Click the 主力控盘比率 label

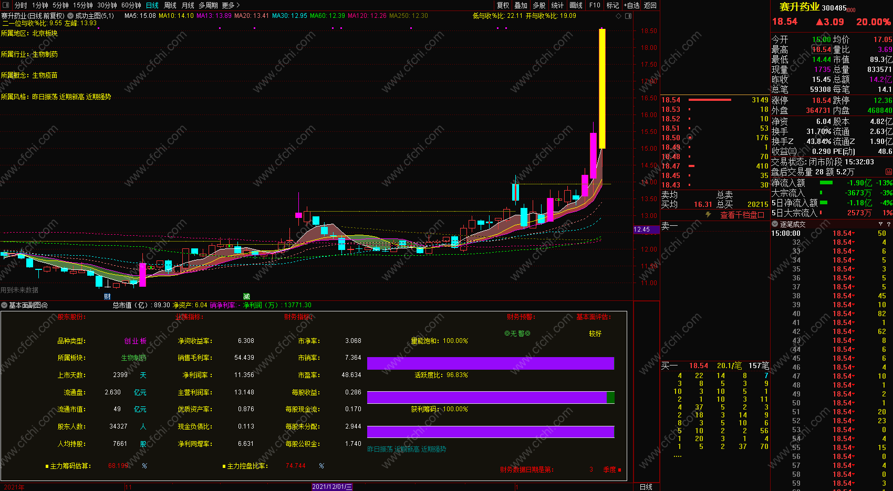coord(247,466)
